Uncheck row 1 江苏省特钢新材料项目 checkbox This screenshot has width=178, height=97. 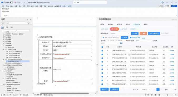click(102, 51)
